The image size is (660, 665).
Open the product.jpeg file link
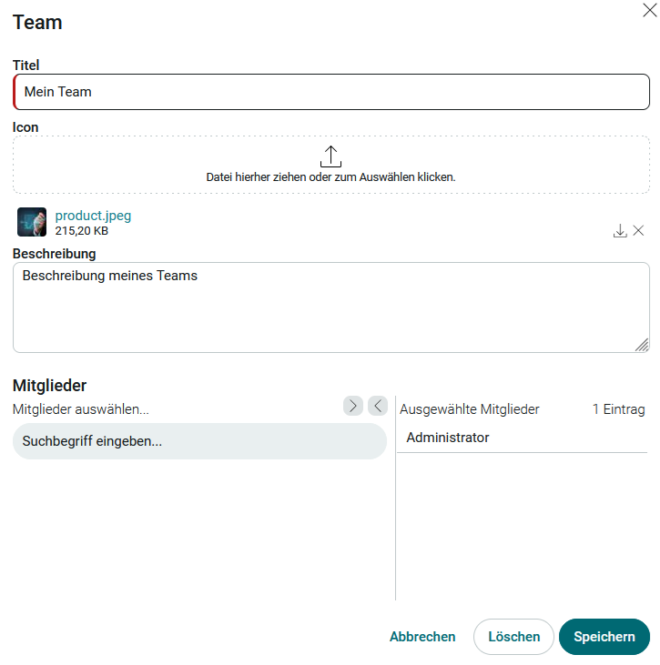93,216
